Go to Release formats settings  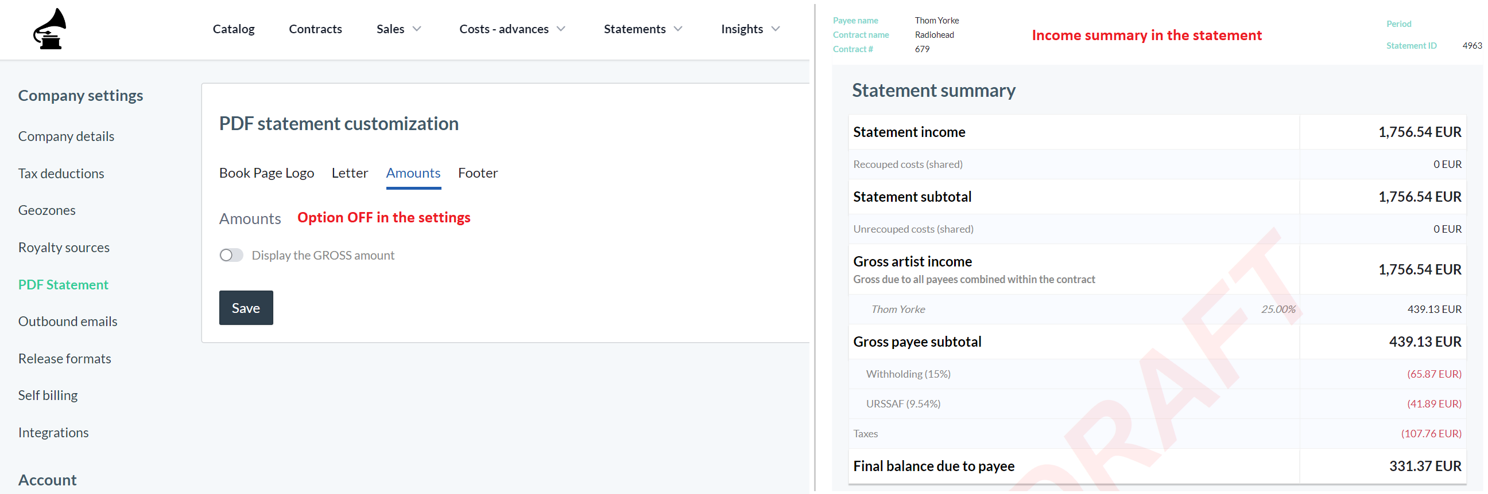[x=65, y=359]
